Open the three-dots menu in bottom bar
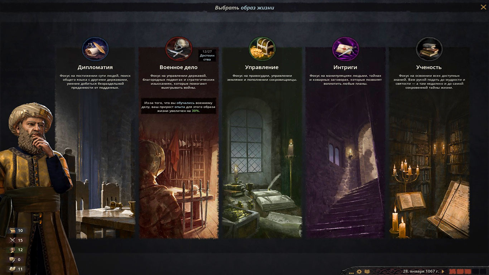489x275 pixels. [352, 272]
